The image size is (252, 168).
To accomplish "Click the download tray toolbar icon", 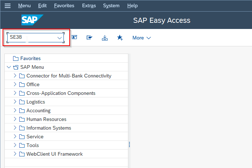I will (x=105, y=38).
